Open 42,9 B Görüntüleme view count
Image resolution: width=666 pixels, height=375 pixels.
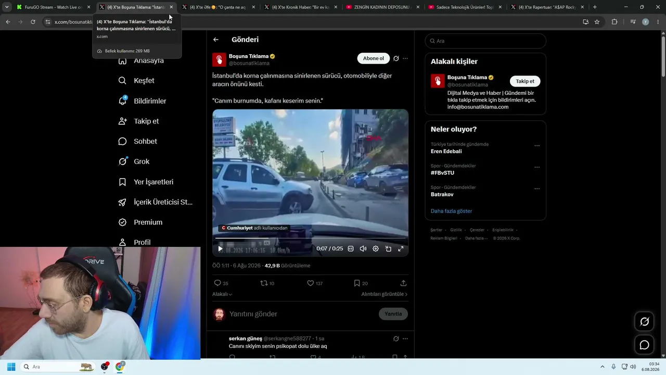point(287,266)
